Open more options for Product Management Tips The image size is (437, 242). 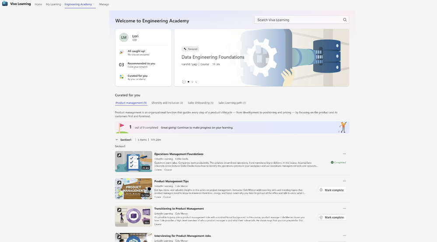click(x=344, y=181)
